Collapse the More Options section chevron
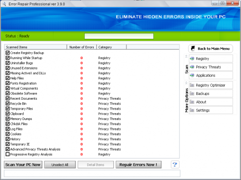 pos(186,83)
